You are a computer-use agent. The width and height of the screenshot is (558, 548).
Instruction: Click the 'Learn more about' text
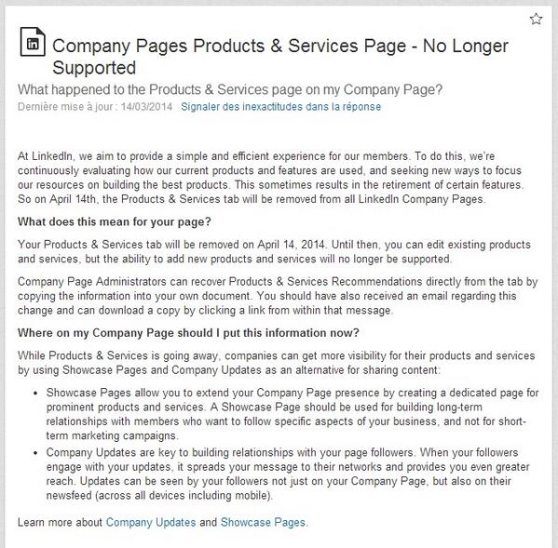click(60, 522)
